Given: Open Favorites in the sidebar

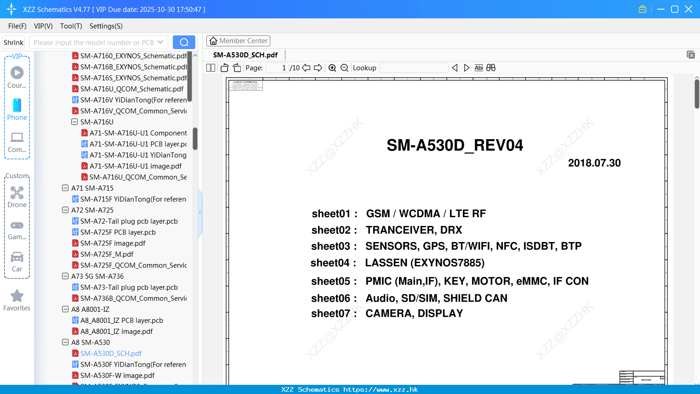Looking at the screenshot, I should [17, 300].
